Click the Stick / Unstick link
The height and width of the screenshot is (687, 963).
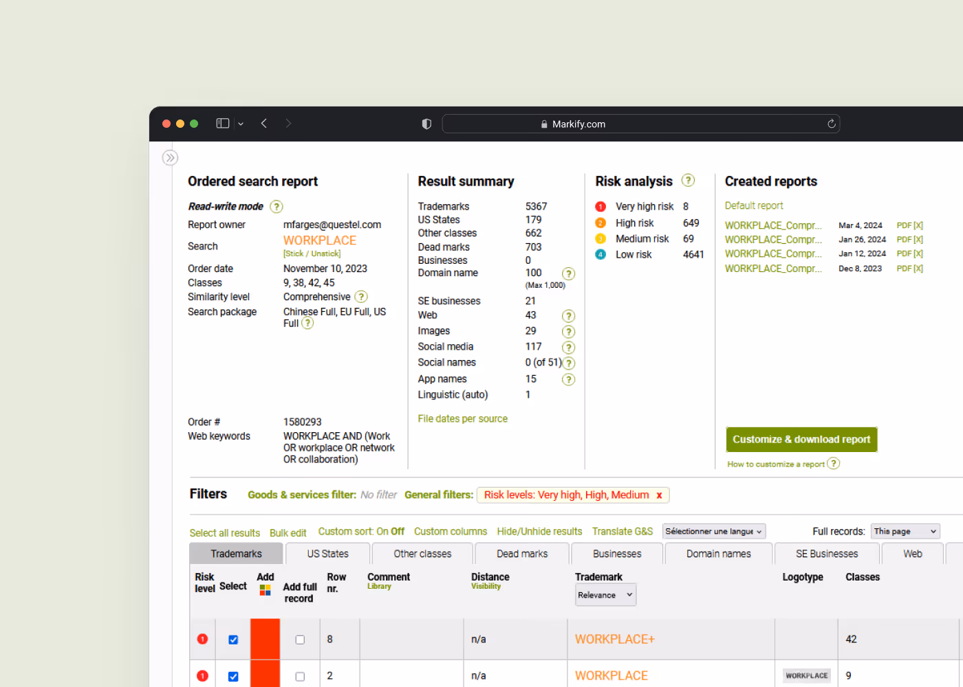tap(312, 254)
